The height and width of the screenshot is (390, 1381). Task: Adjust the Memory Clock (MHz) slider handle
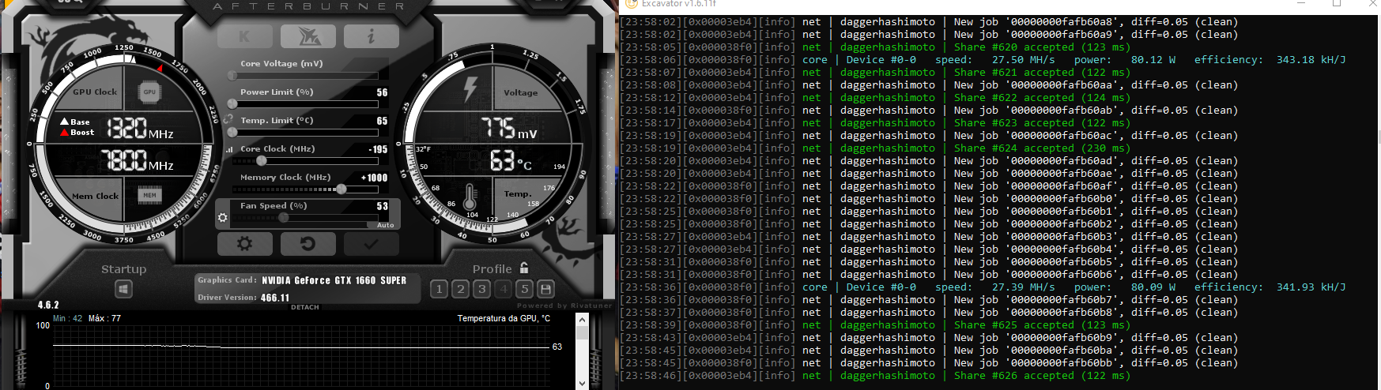click(x=341, y=189)
